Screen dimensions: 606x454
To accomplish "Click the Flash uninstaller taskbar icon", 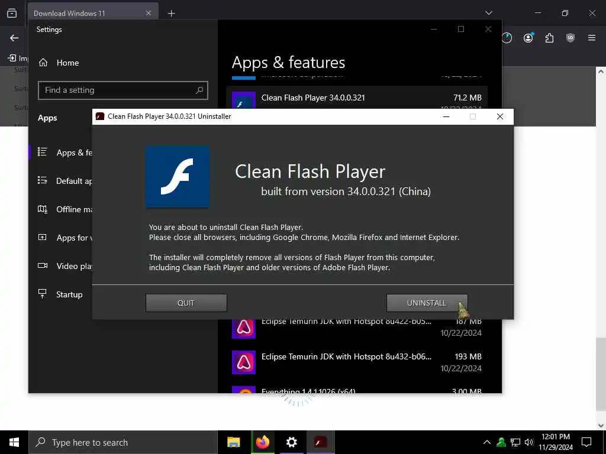I will [x=320, y=442].
